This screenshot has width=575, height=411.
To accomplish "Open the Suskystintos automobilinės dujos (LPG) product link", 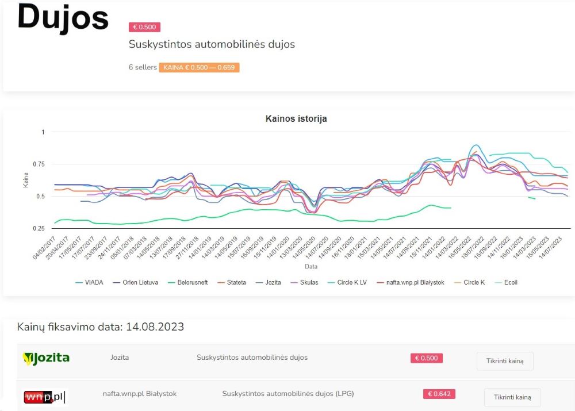I will coord(287,394).
